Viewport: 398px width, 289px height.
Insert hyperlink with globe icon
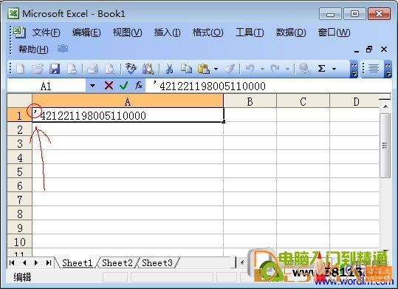(304, 69)
